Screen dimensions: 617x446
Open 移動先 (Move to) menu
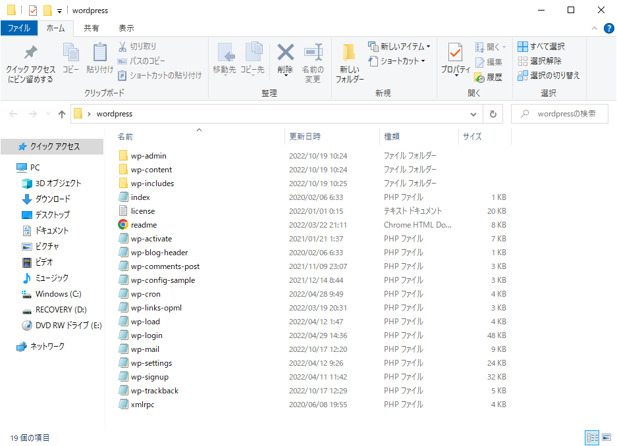click(225, 59)
